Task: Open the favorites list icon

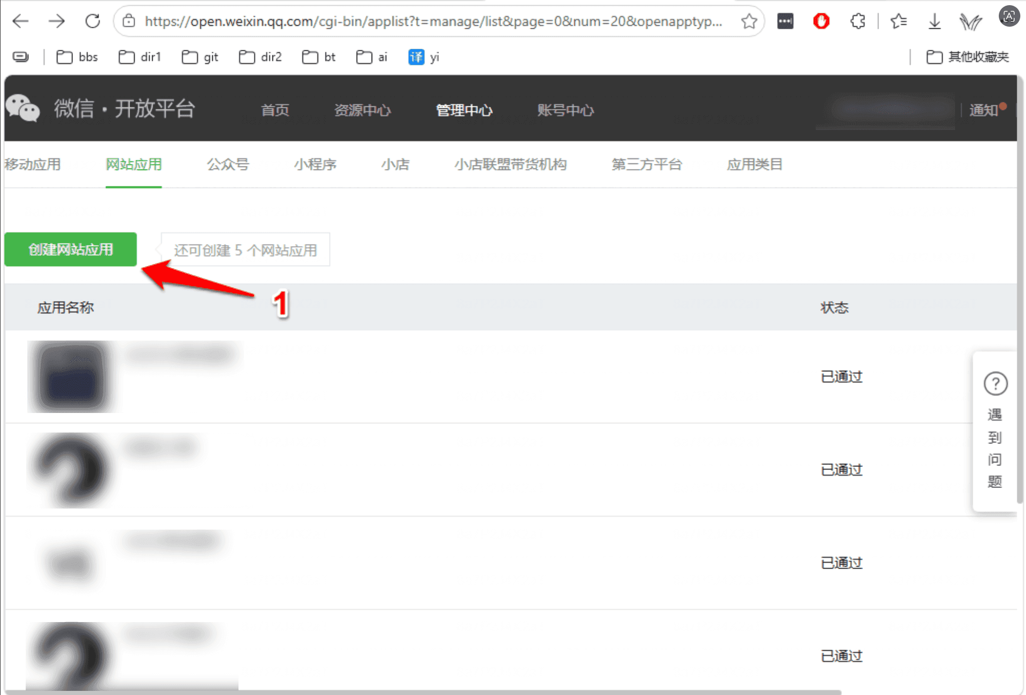Action: pos(899,21)
